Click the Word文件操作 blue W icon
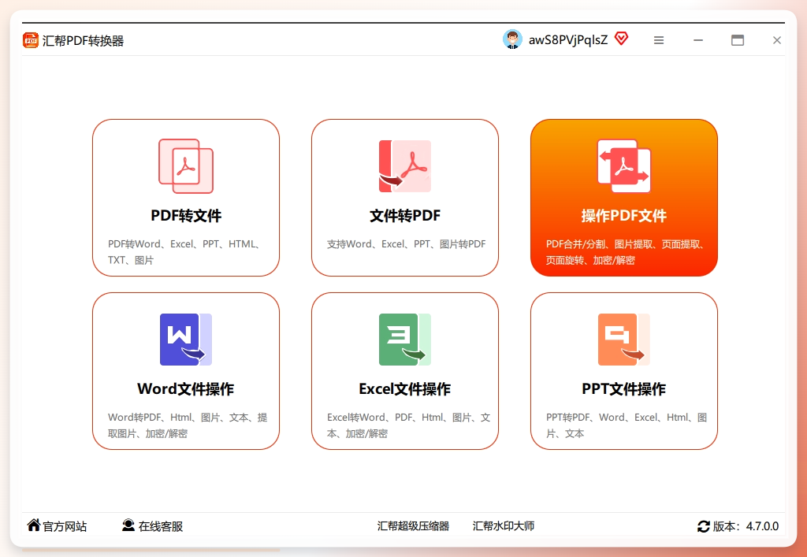 coord(186,340)
